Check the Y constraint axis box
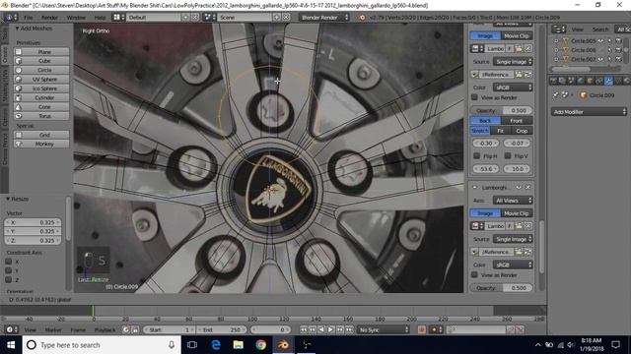631x354 pixels. click(9, 270)
